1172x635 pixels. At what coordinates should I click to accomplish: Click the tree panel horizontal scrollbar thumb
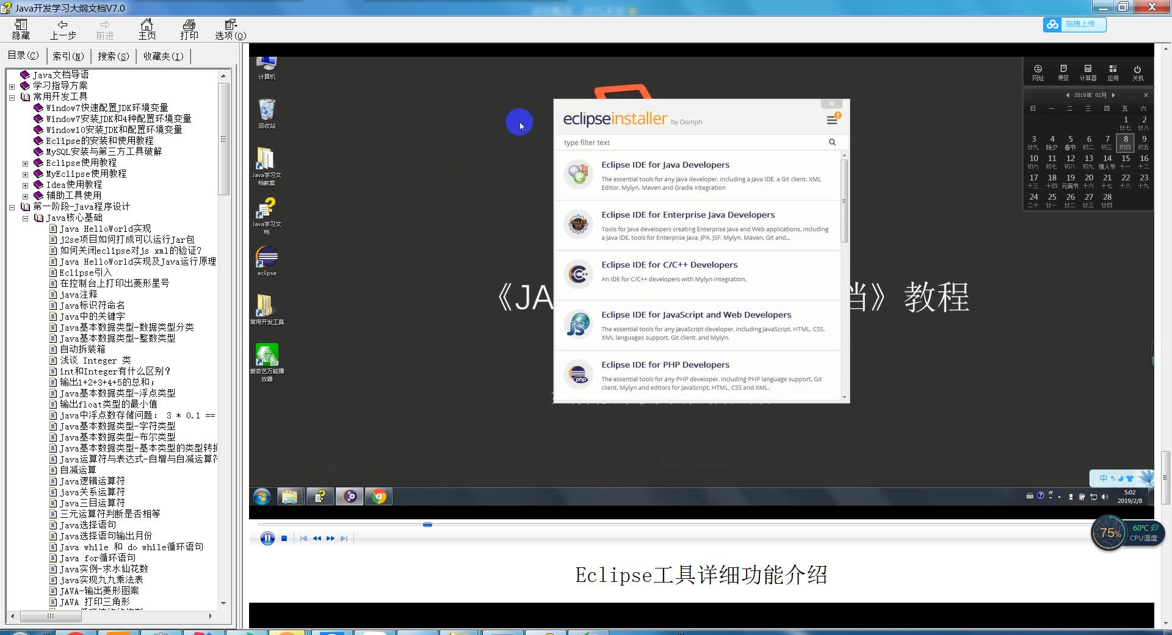pyautogui.click(x=51, y=616)
